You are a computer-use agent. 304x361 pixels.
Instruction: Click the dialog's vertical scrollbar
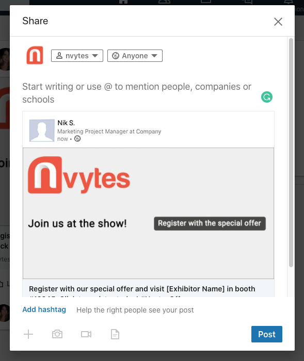[291, 152]
